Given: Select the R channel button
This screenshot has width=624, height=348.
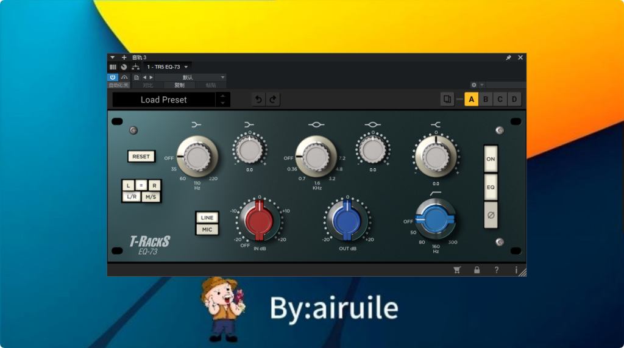Looking at the screenshot, I should 154,185.
